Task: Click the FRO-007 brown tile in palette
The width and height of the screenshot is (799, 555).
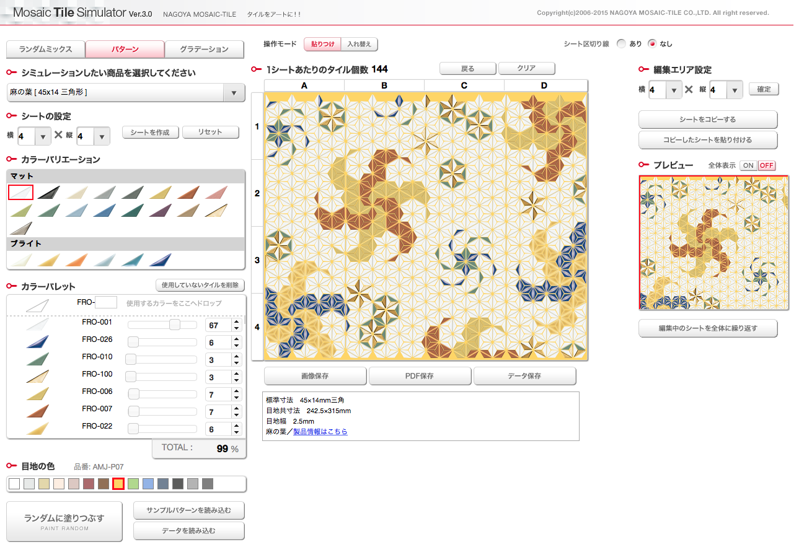Action: coord(37,411)
